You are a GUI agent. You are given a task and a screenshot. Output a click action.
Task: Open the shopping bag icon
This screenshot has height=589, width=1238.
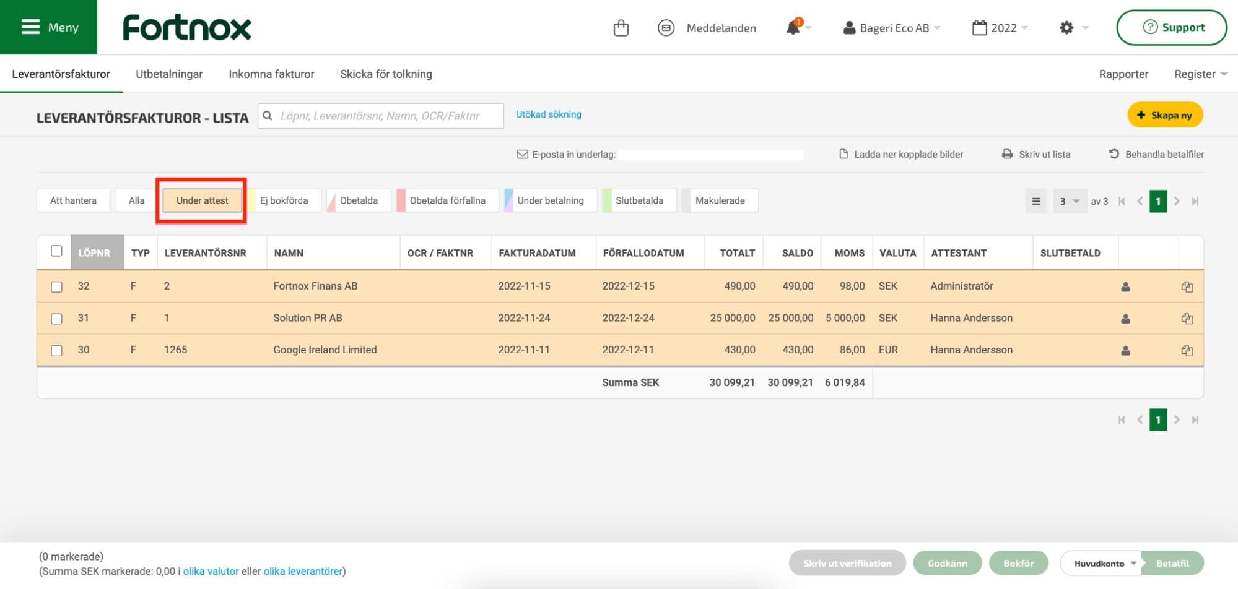(x=621, y=28)
